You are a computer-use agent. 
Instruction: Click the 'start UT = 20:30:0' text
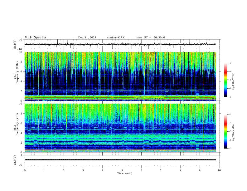[x=151, y=37]
